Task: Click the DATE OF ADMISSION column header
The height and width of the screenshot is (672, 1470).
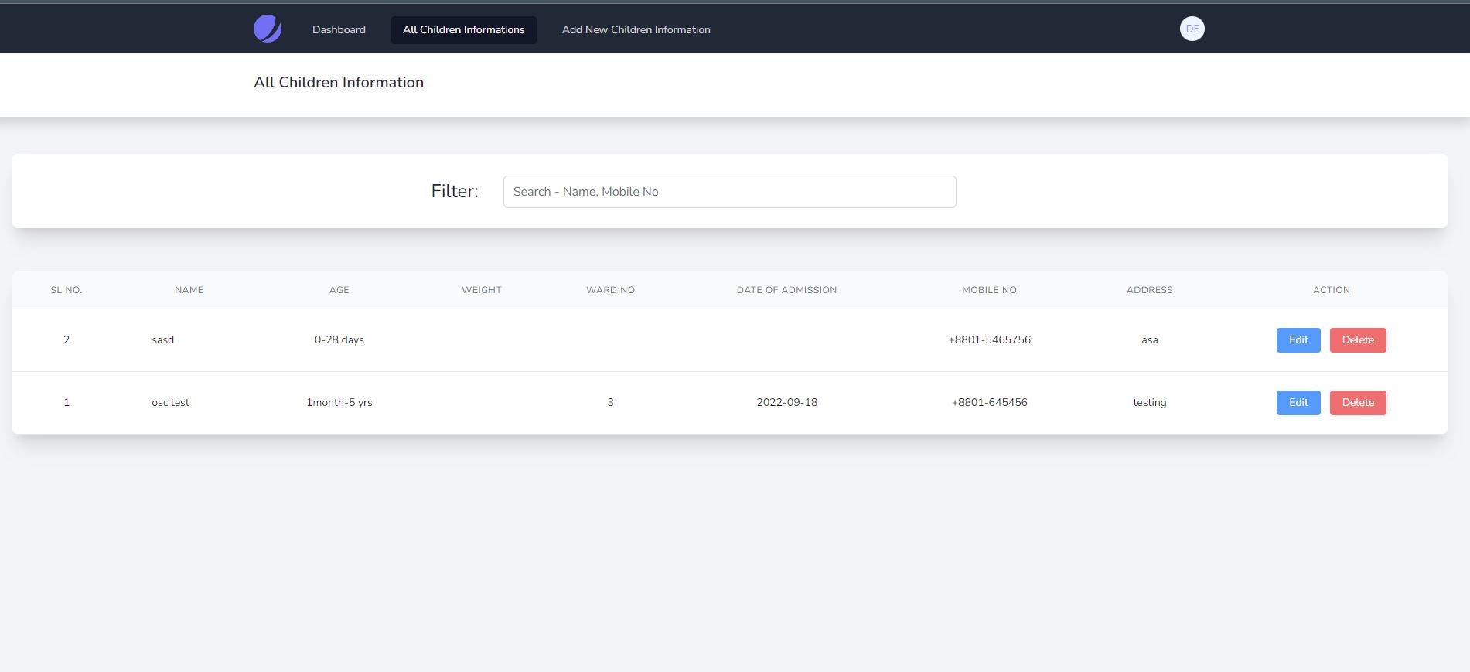Action: tap(786, 290)
